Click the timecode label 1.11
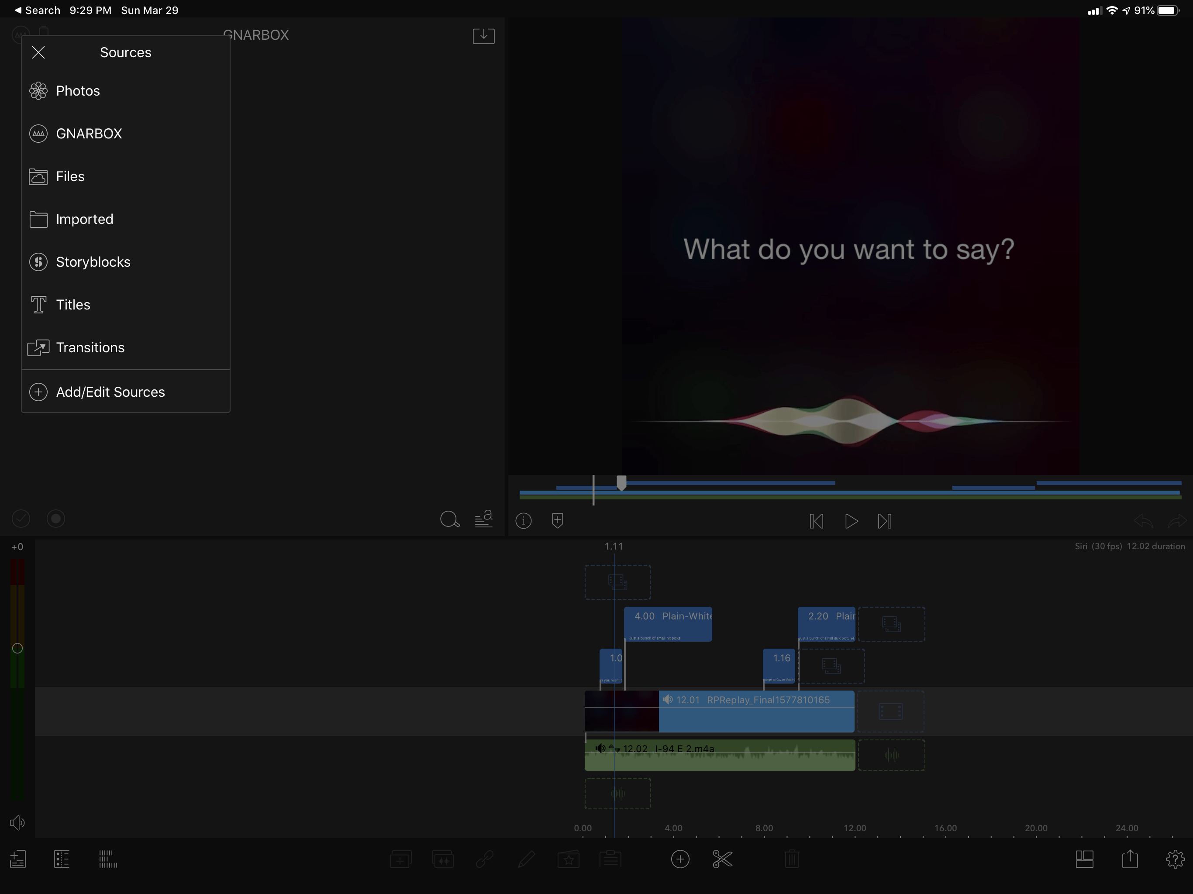 (614, 547)
